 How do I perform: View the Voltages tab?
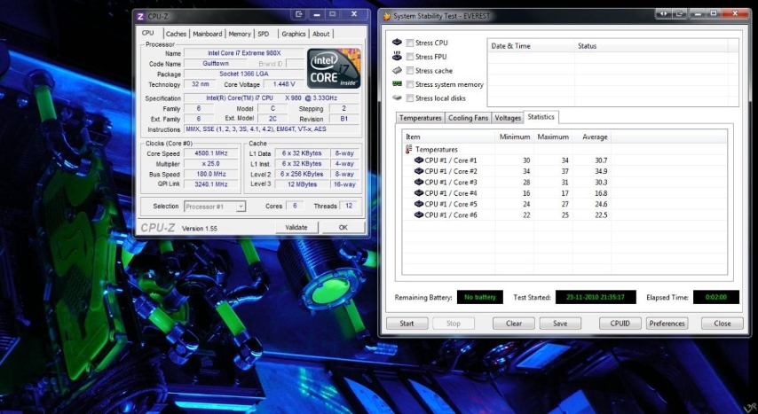coord(508,118)
